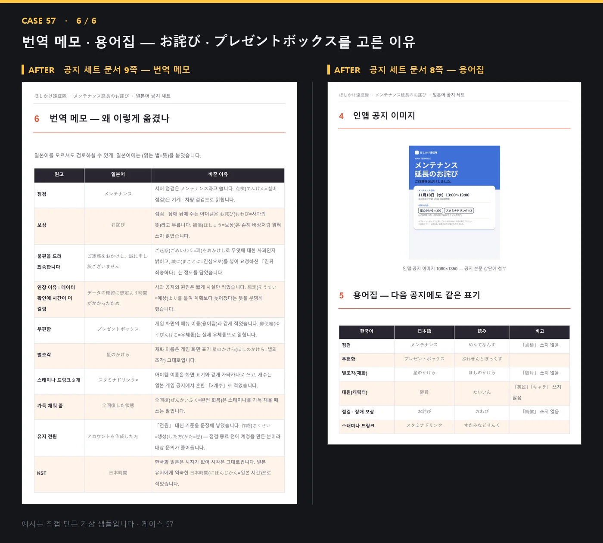Viewport: 603px width, 543px height.
Task: Click the heading '공지 세트 문서 9쪽 — 번역 메모'
Action: (x=127, y=70)
